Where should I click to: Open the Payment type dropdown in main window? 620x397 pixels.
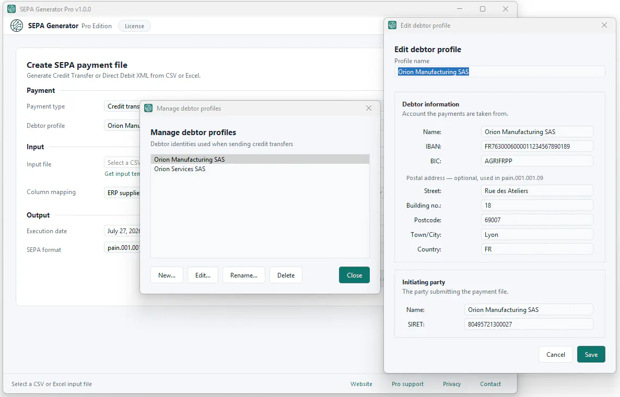coord(122,106)
